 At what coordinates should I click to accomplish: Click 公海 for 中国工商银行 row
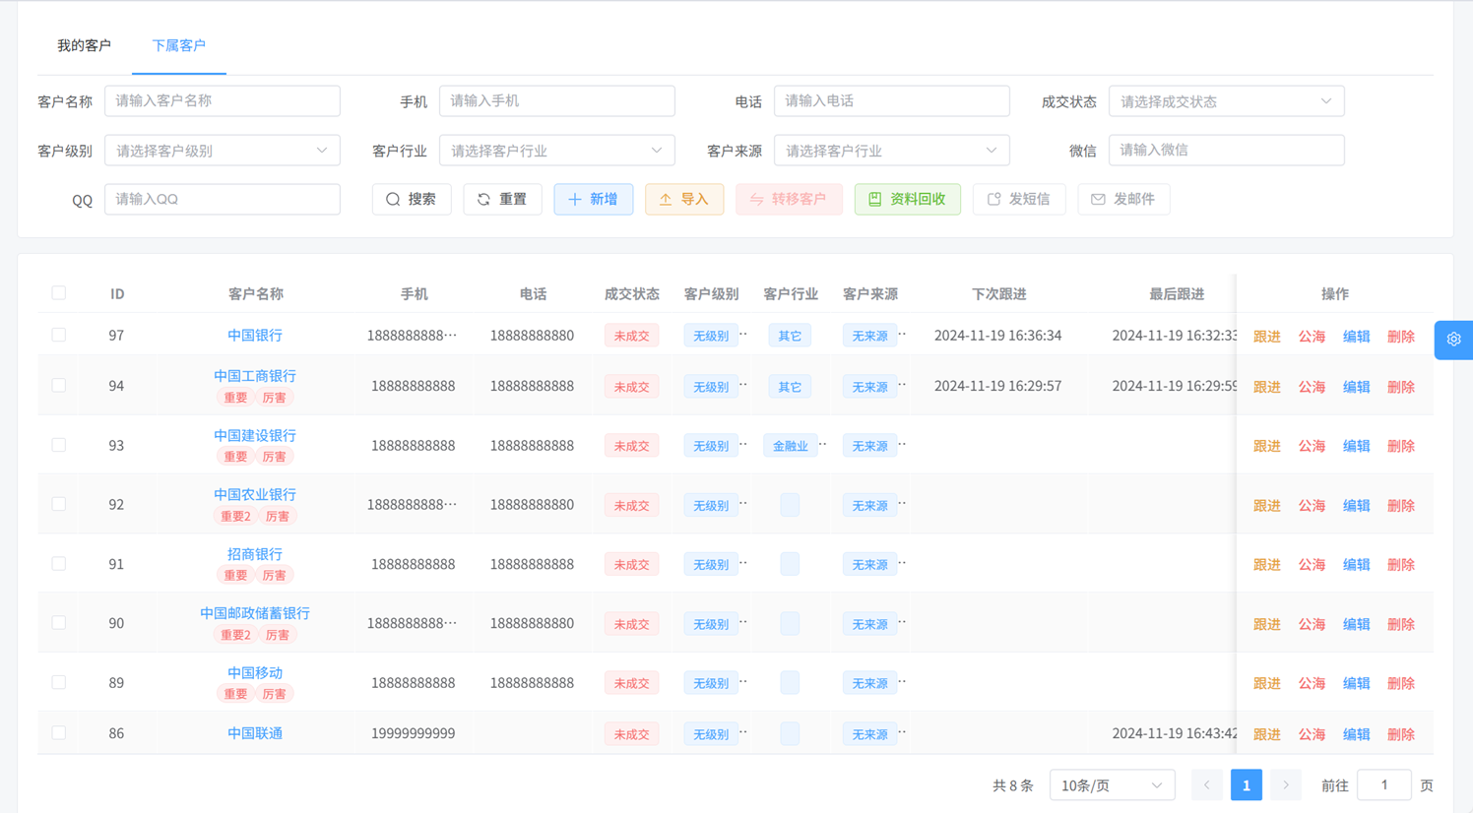pos(1312,387)
